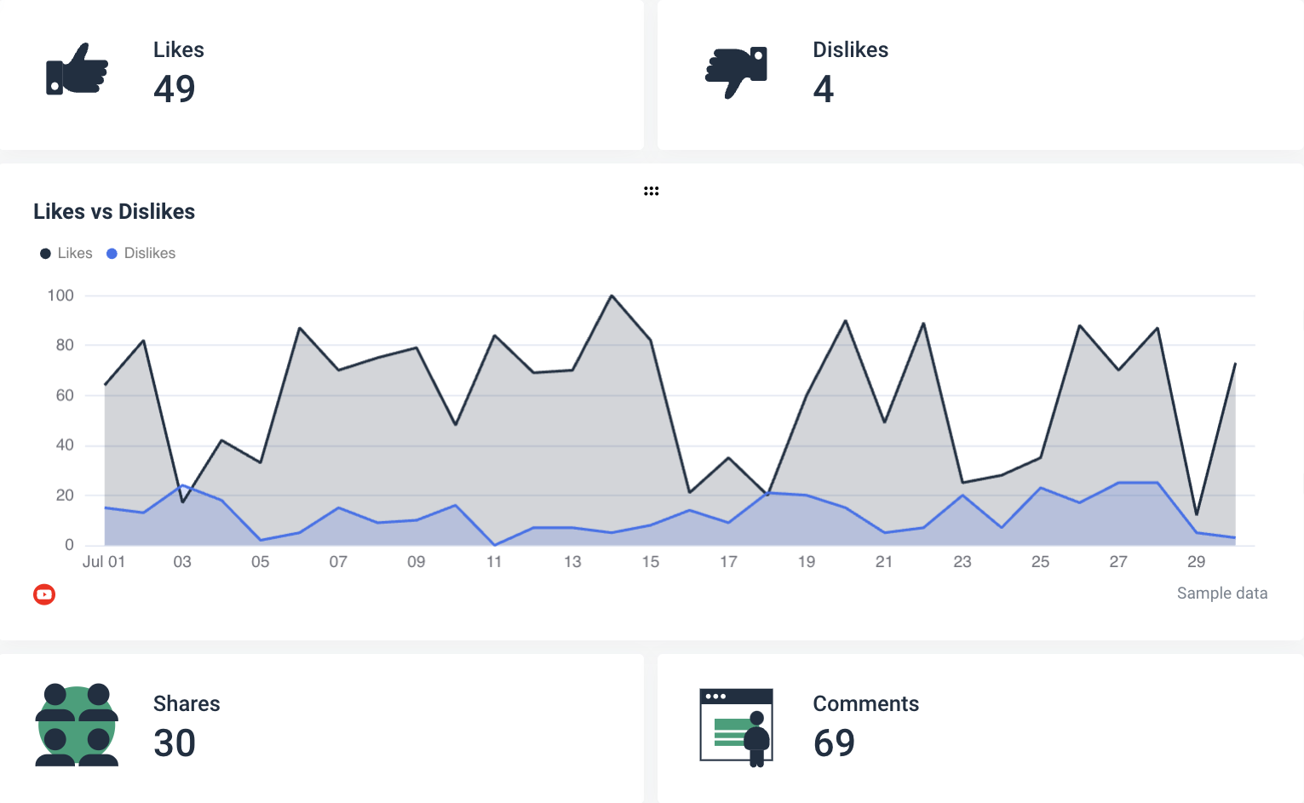Click the drag-handle dots above the chart
Screen dimensions: 1304x803
click(x=652, y=190)
